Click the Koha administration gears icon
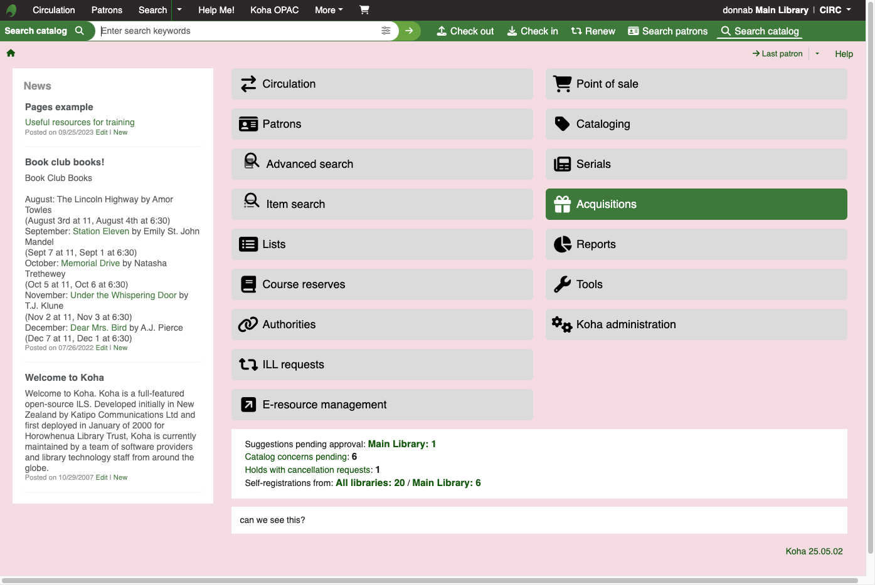The image size is (875, 585). coord(562,324)
